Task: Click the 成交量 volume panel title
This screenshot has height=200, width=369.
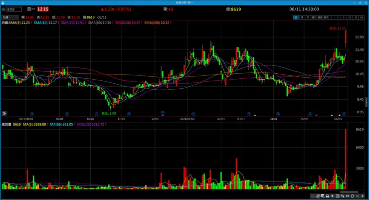Action: point(6,124)
